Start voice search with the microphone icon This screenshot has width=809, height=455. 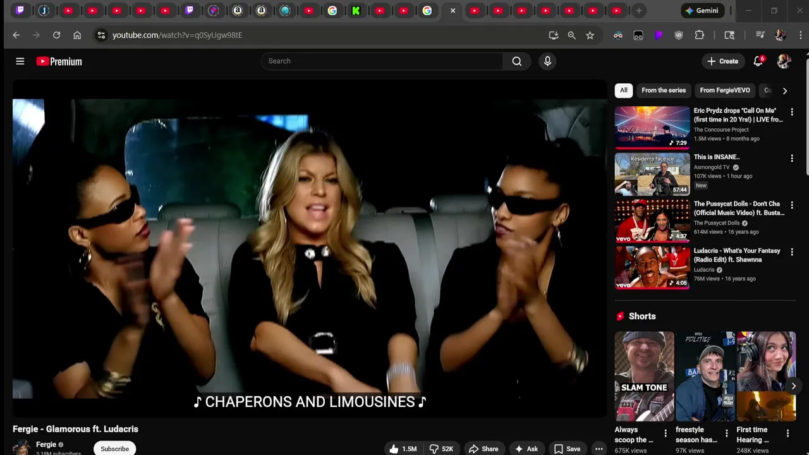(x=547, y=61)
